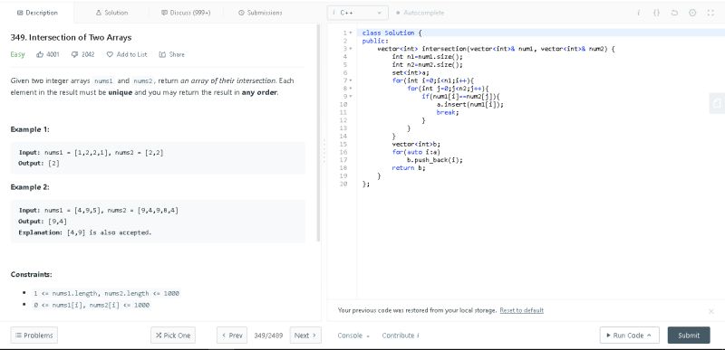Open editor settings gear icon
This screenshot has width=725, height=350.
click(x=692, y=13)
